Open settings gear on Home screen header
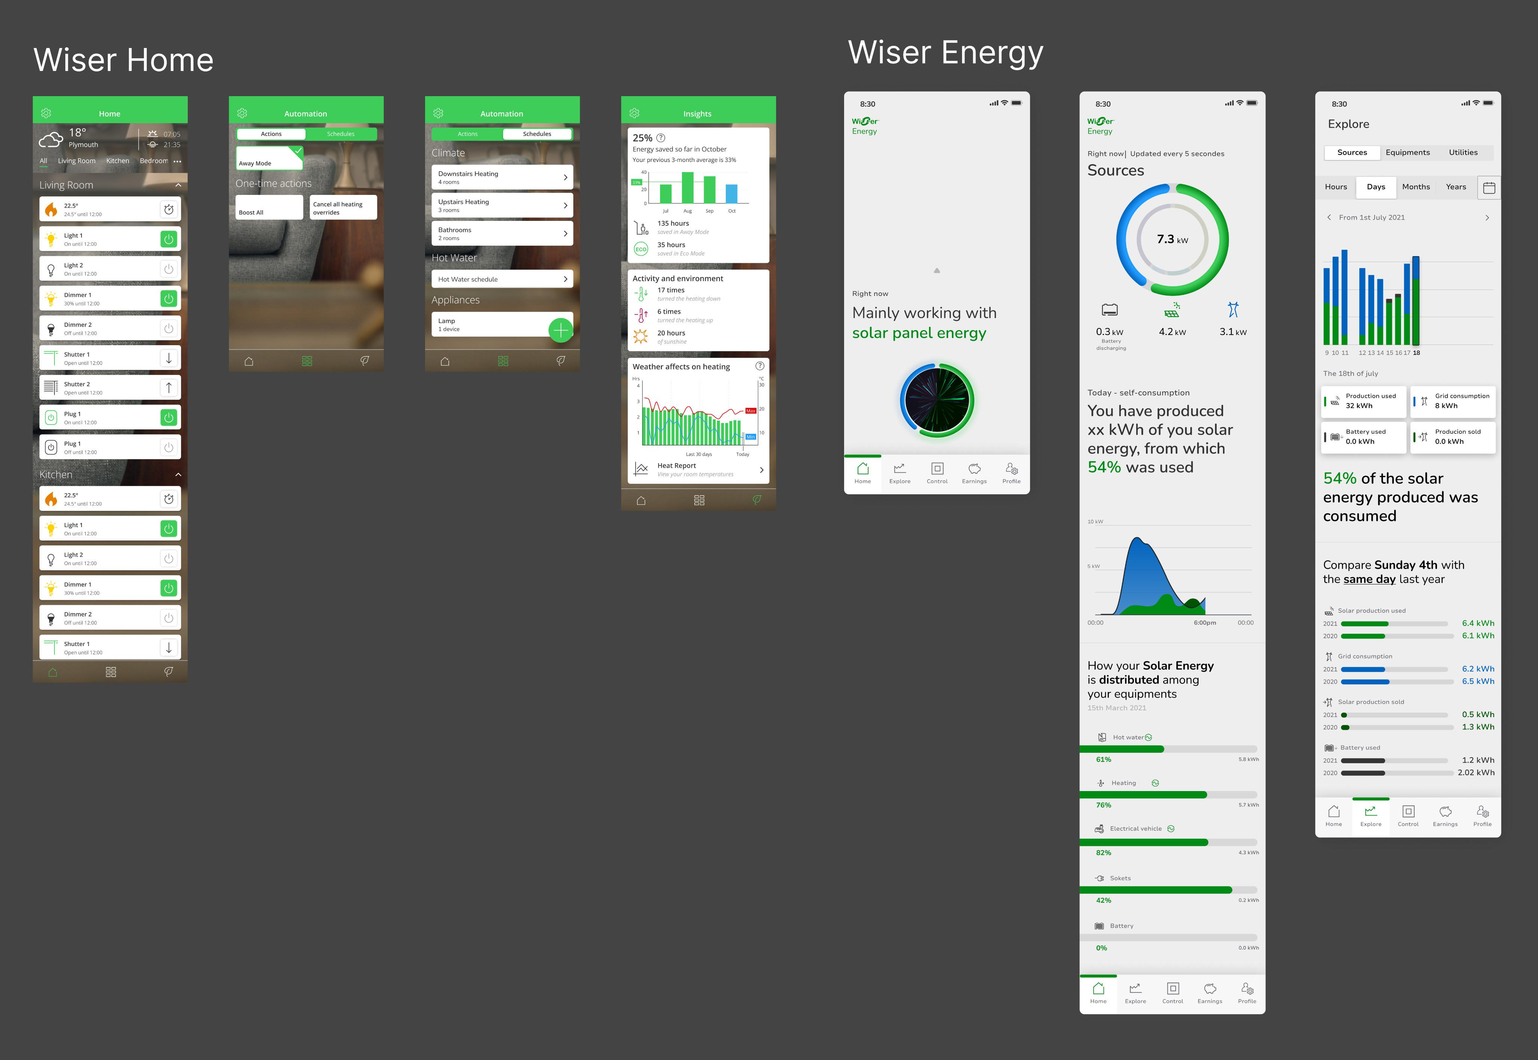Image resolution: width=1538 pixels, height=1060 pixels. click(x=46, y=113)
